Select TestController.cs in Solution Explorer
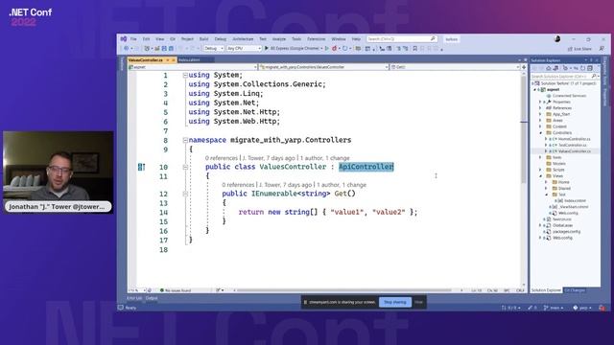Screen dimensions: 614x345 tap(573, 145)
